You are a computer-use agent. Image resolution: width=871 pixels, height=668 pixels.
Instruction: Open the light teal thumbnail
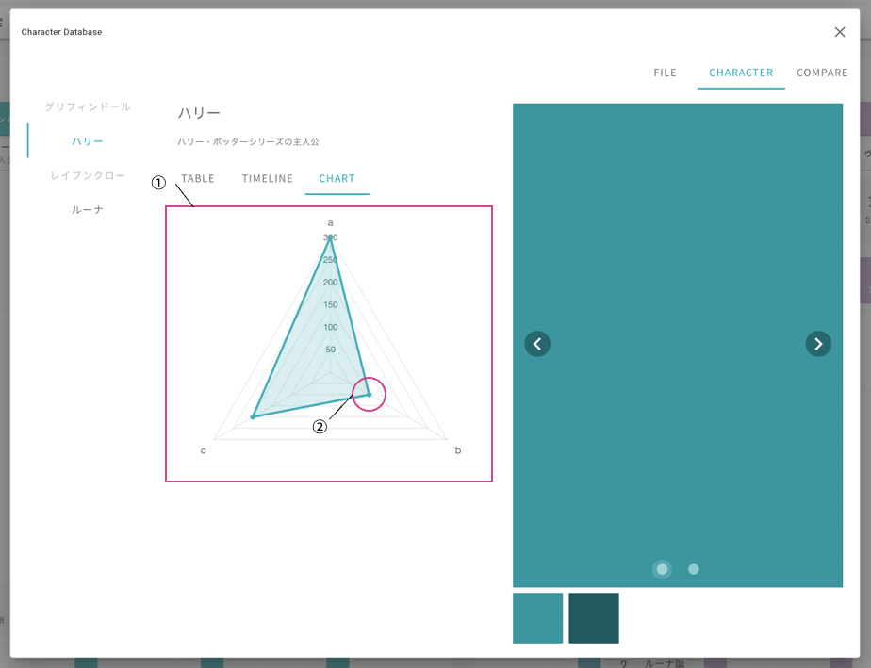coord(537,618)
